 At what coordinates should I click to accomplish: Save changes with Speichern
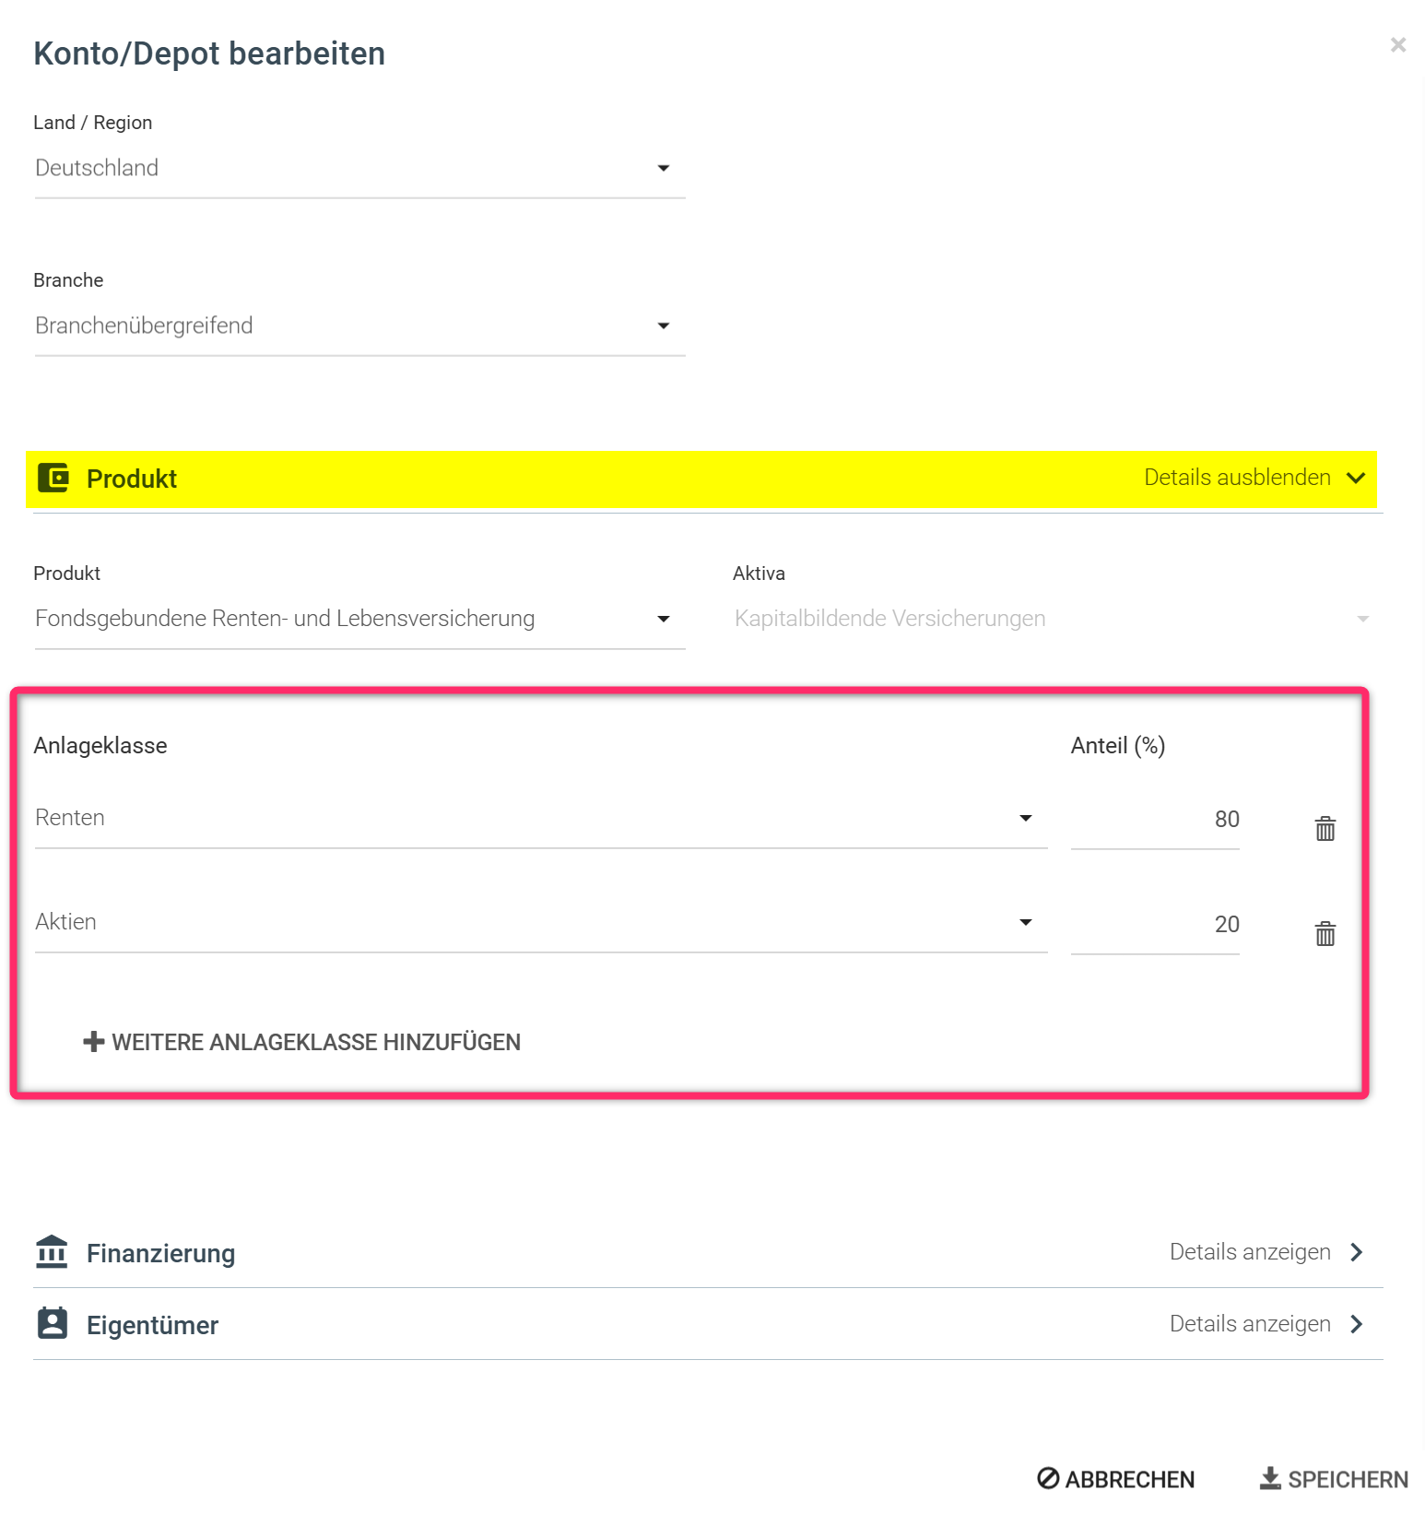pyautogui.click(x=1333, y=1479)
